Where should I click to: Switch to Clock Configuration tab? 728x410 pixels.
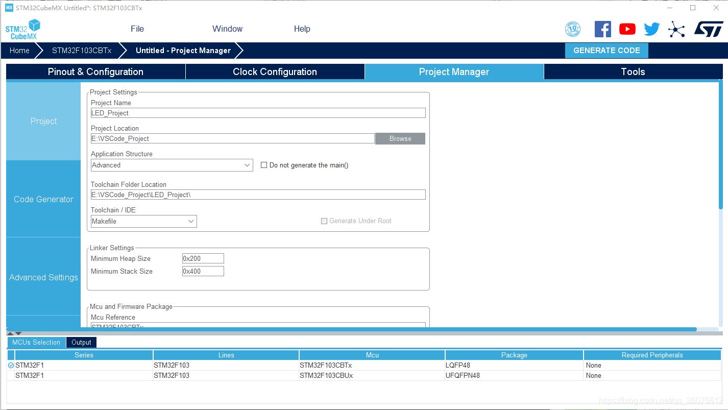[275, 71]
